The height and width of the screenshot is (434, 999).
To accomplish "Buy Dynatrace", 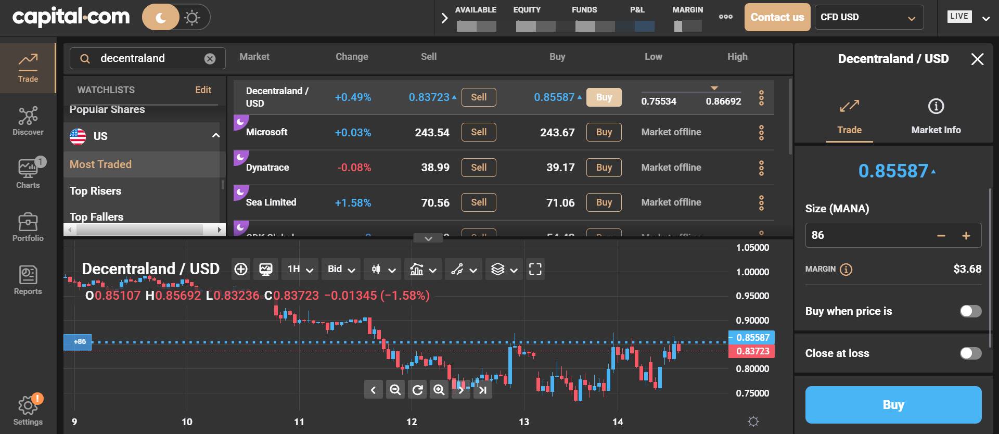I will 604,168.
